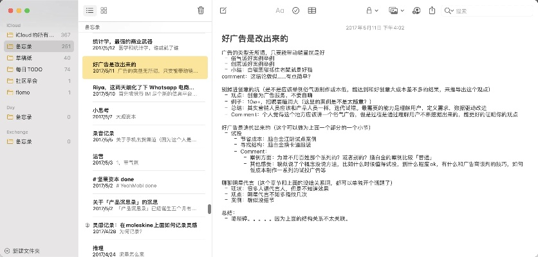538x257 pixels.
Task: Click the add people collaboration icon
Action: click(416, 10)
